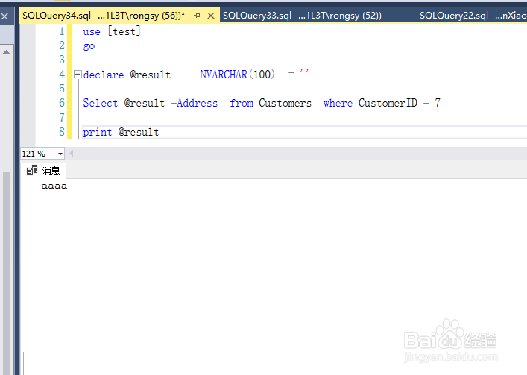Click the red empty string literal
The width and height of the screenshot is (527, 375).
[304, 72]
